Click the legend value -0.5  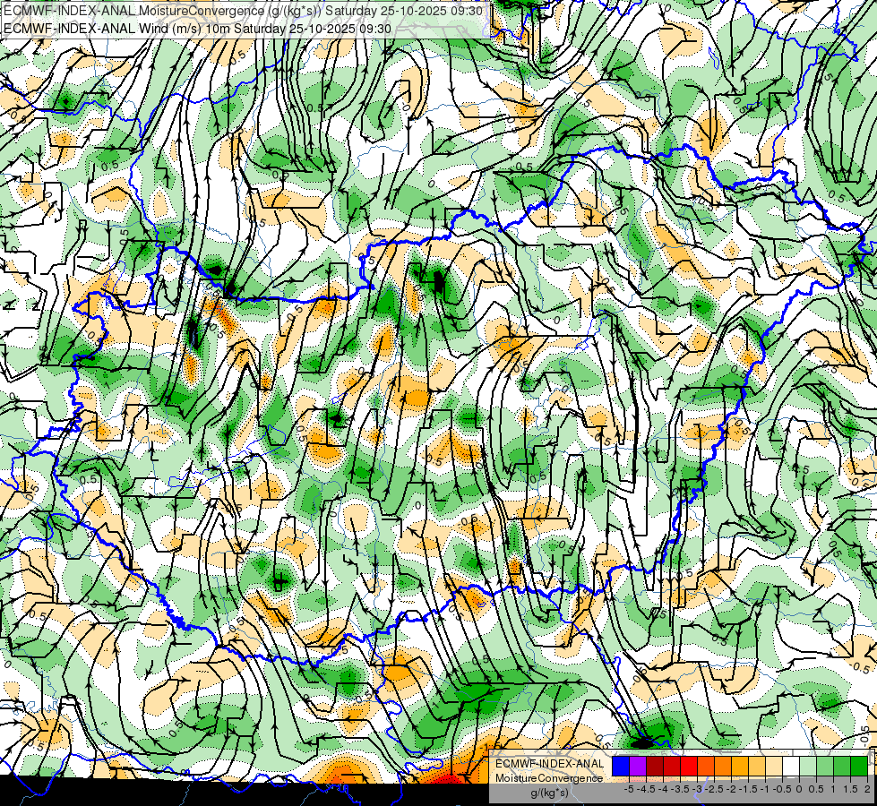781,789
